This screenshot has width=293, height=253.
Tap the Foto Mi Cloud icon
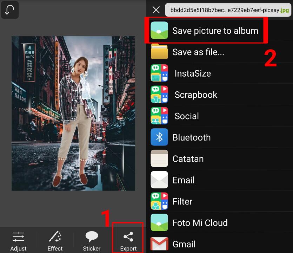[159, 222]
